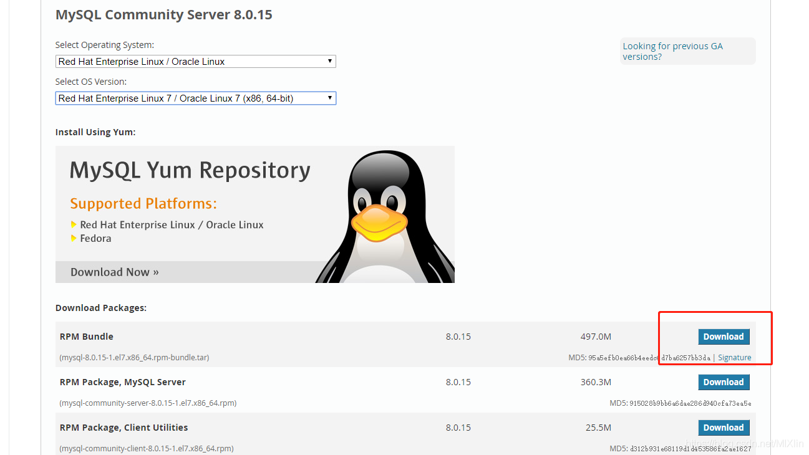Screen dimensions: 809x455
Task: Select filename mysql-8.0.15-1.el7.x86_64.rpm-bundle.tar
Action: pyautogui.click(x=134, y=358)
